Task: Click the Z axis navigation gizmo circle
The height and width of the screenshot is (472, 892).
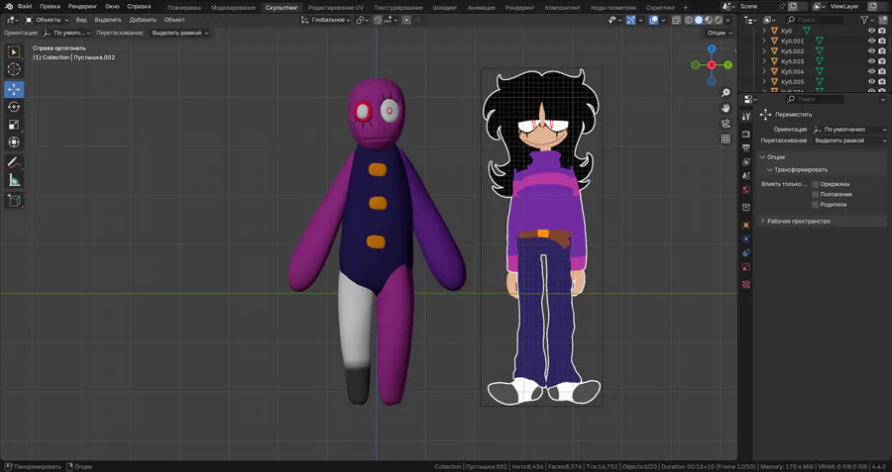Action: click(x=712, y=49)
